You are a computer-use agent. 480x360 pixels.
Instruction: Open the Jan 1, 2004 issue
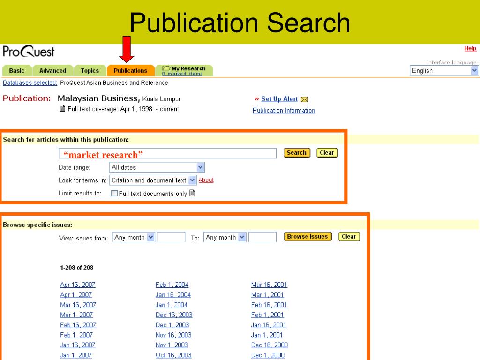pyautogui.click(x=172, y=305)
